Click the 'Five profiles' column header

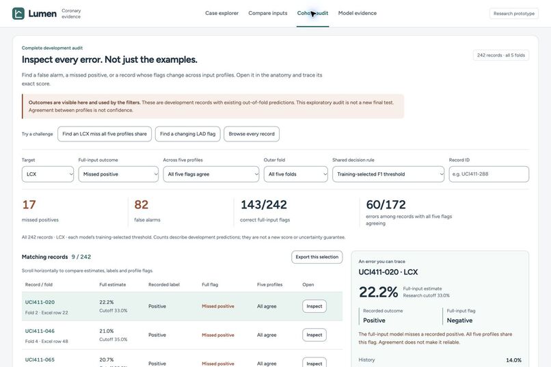[x=269, y=284]
